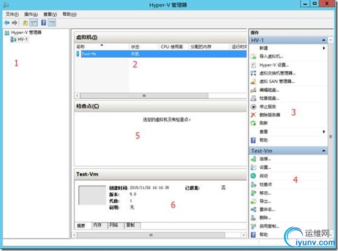The height and width of the screenshot is (251, 338).
Task: Click creation time 2015/11/26 16:16:35 value
Action: [149, 188]
